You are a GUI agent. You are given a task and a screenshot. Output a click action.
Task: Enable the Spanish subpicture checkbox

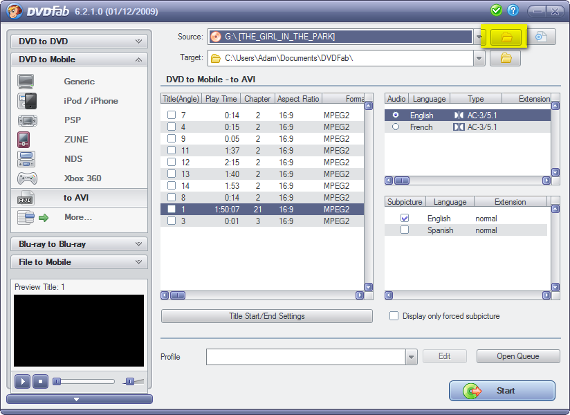405,230
